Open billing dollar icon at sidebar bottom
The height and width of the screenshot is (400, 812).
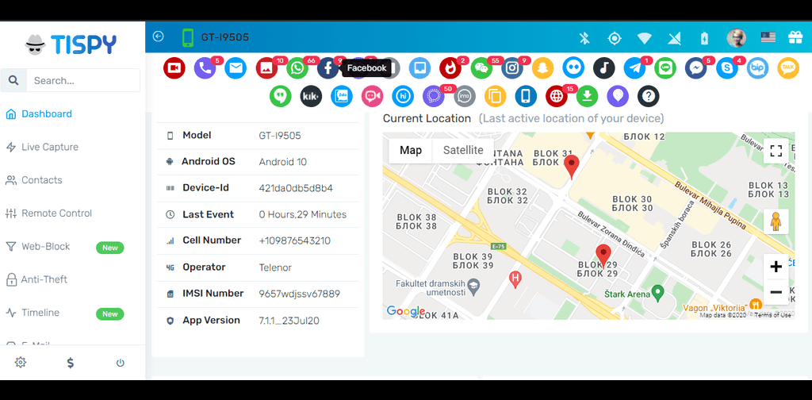click(71, 363)
